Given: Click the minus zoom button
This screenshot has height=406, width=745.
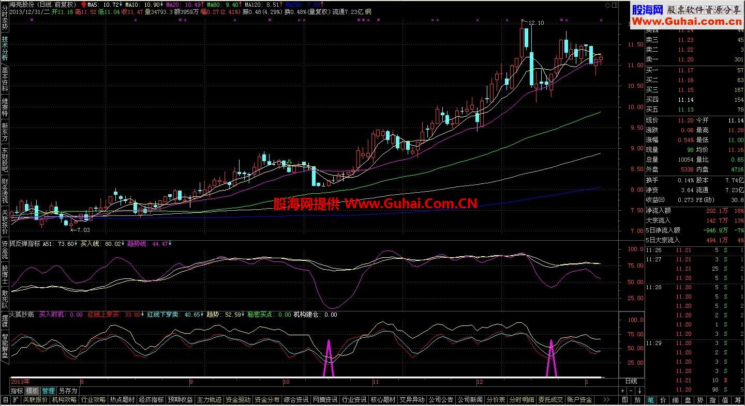Looking at the screenshot, I should point(631,391).
